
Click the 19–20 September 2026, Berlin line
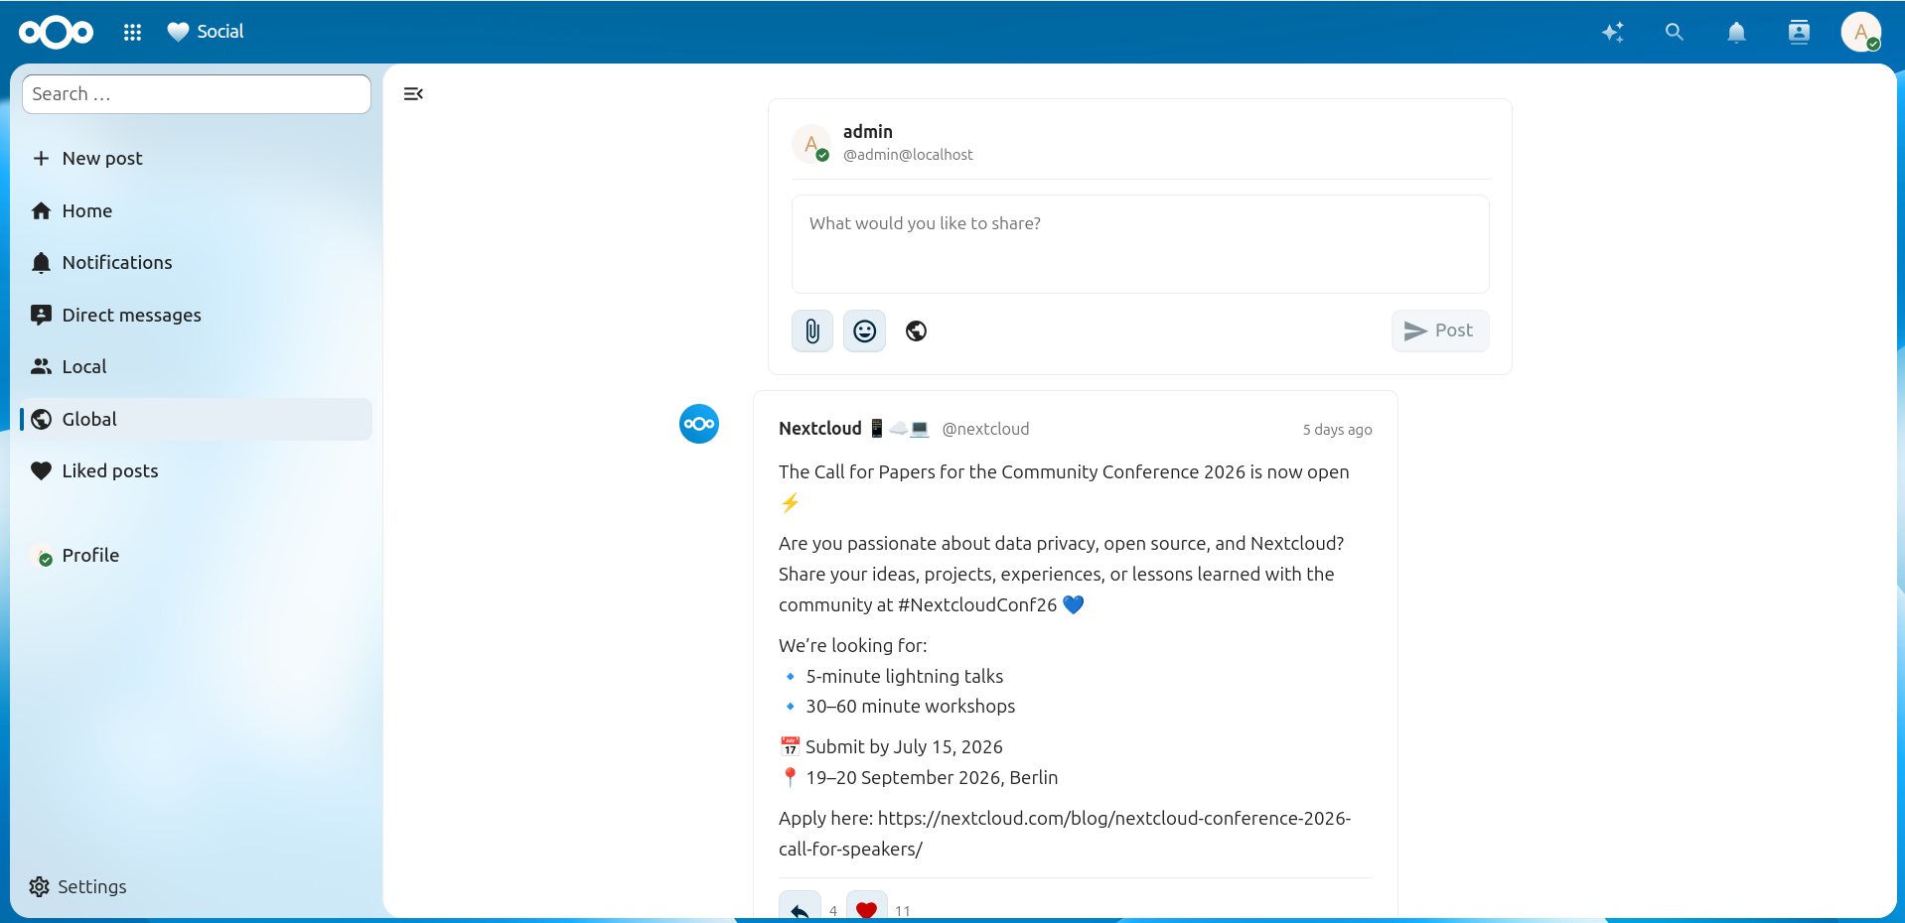[x=919, y=777]
